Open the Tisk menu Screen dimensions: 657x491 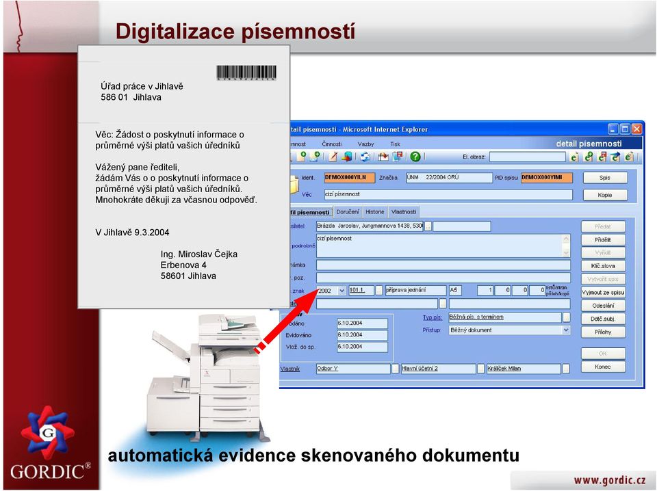coord(395,144)
